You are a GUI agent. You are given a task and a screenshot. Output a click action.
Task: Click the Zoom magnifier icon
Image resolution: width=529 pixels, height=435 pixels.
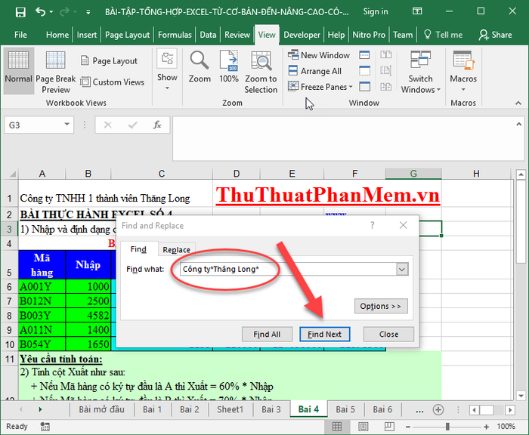[x=200, y=66]
